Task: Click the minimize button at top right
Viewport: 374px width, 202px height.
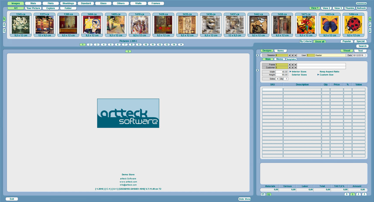Action: click(361, 3)
